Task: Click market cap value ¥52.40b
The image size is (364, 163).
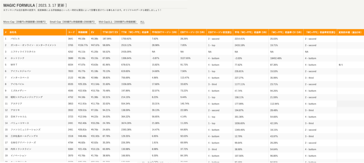Action: pos(82,123)
